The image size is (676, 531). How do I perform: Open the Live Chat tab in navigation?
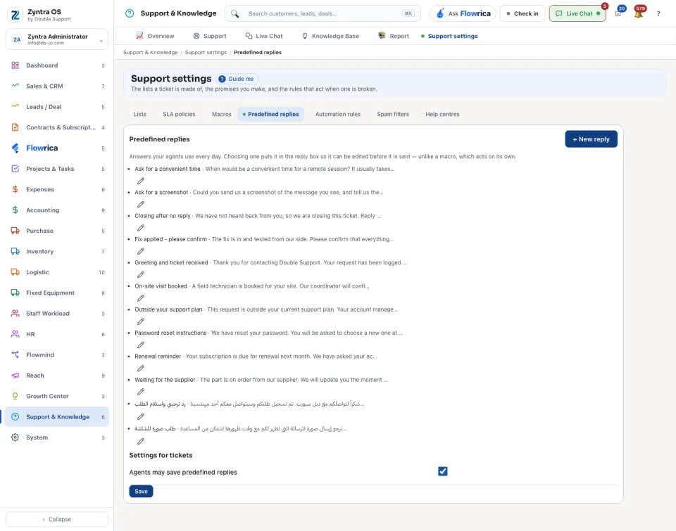click(x=264, y=36)
